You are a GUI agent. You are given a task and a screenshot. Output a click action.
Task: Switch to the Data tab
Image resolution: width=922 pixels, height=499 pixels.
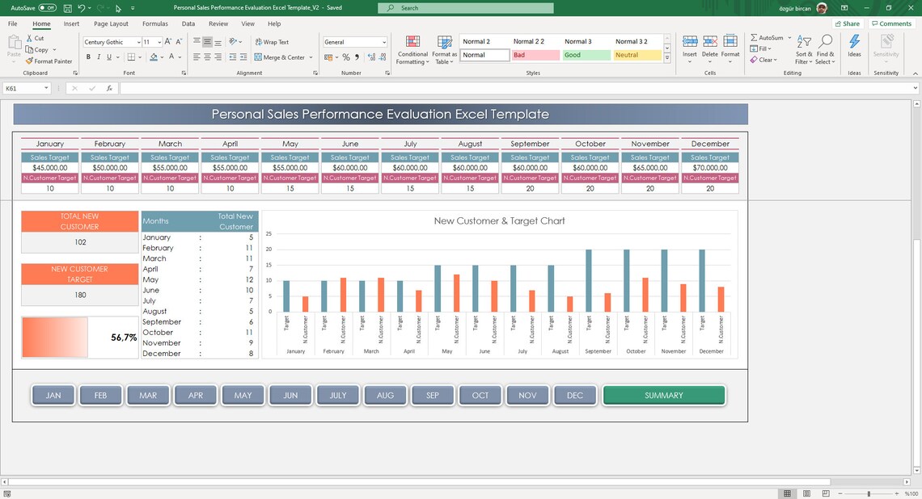pyautogui.click(x=188, y=24)
